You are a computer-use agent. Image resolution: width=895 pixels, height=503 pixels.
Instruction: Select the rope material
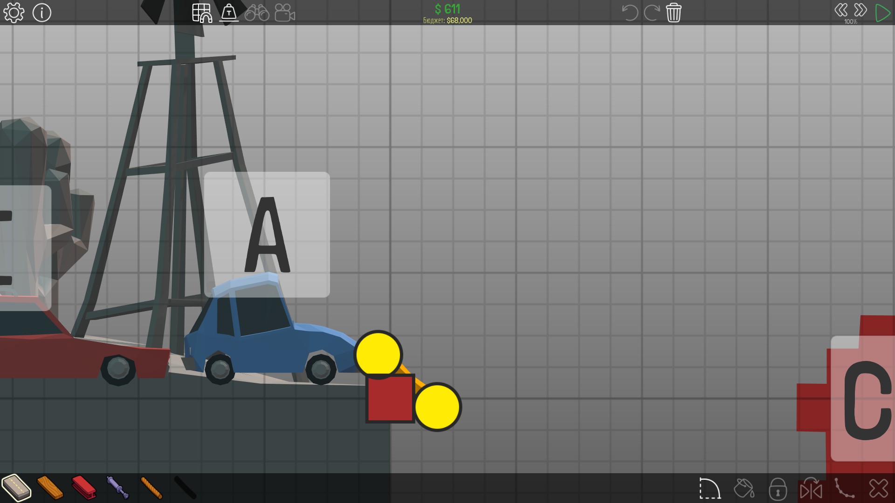pyautogui.click(x=151, y=487)
